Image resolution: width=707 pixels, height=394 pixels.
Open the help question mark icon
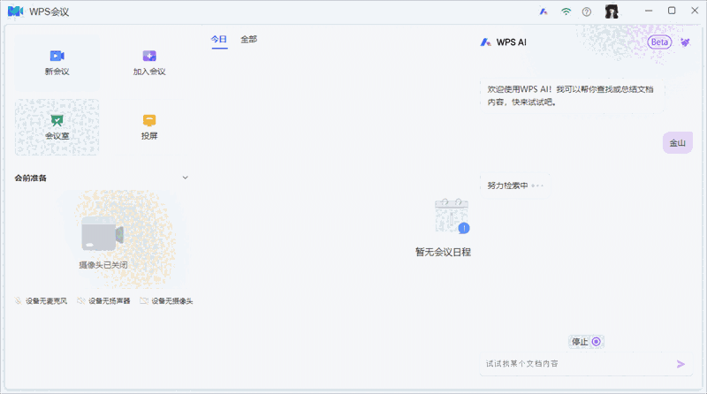pos(587,11)
